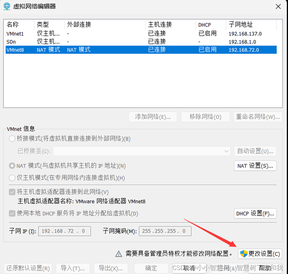Click 移除网络(O) button

coord(205,117)
